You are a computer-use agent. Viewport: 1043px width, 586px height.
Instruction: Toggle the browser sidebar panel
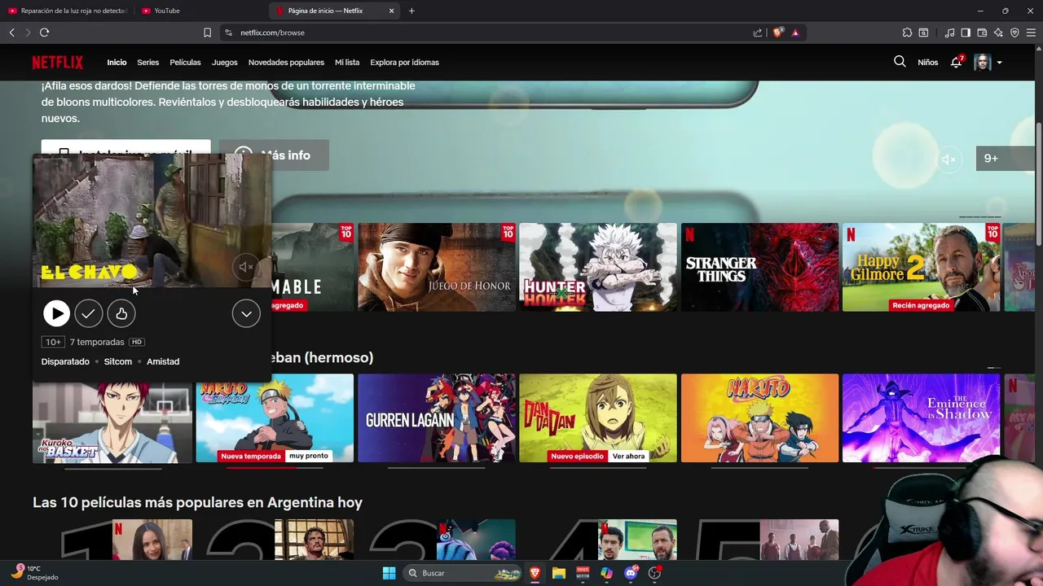(x=966, y=33)
